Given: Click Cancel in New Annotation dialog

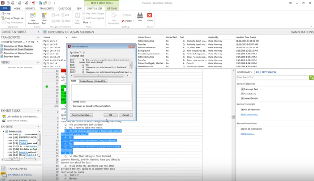Looking at the screenshot, I should point(126,115).
